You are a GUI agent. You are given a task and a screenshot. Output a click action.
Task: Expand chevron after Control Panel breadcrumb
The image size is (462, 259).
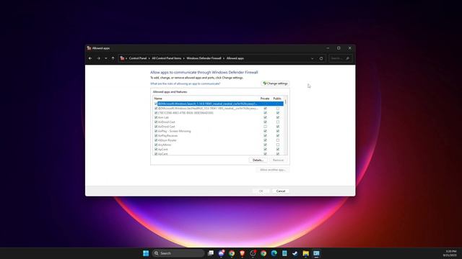click(x=149, y=58)
